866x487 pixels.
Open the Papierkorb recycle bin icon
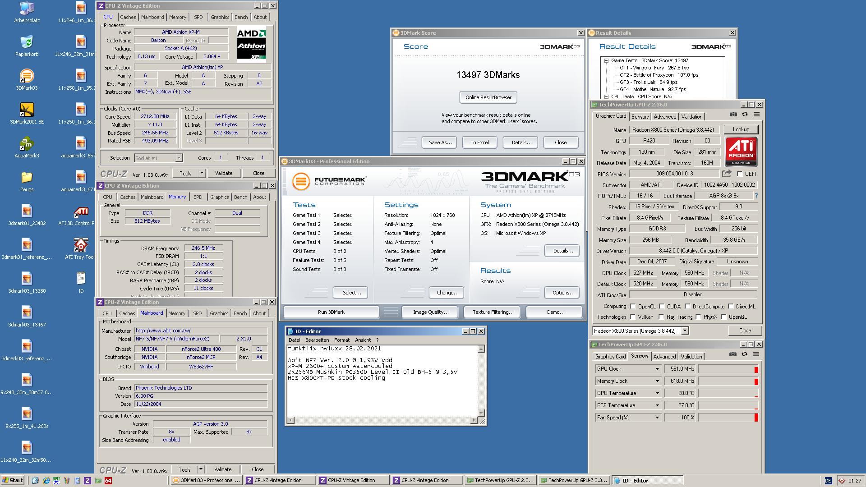point(27,46)
